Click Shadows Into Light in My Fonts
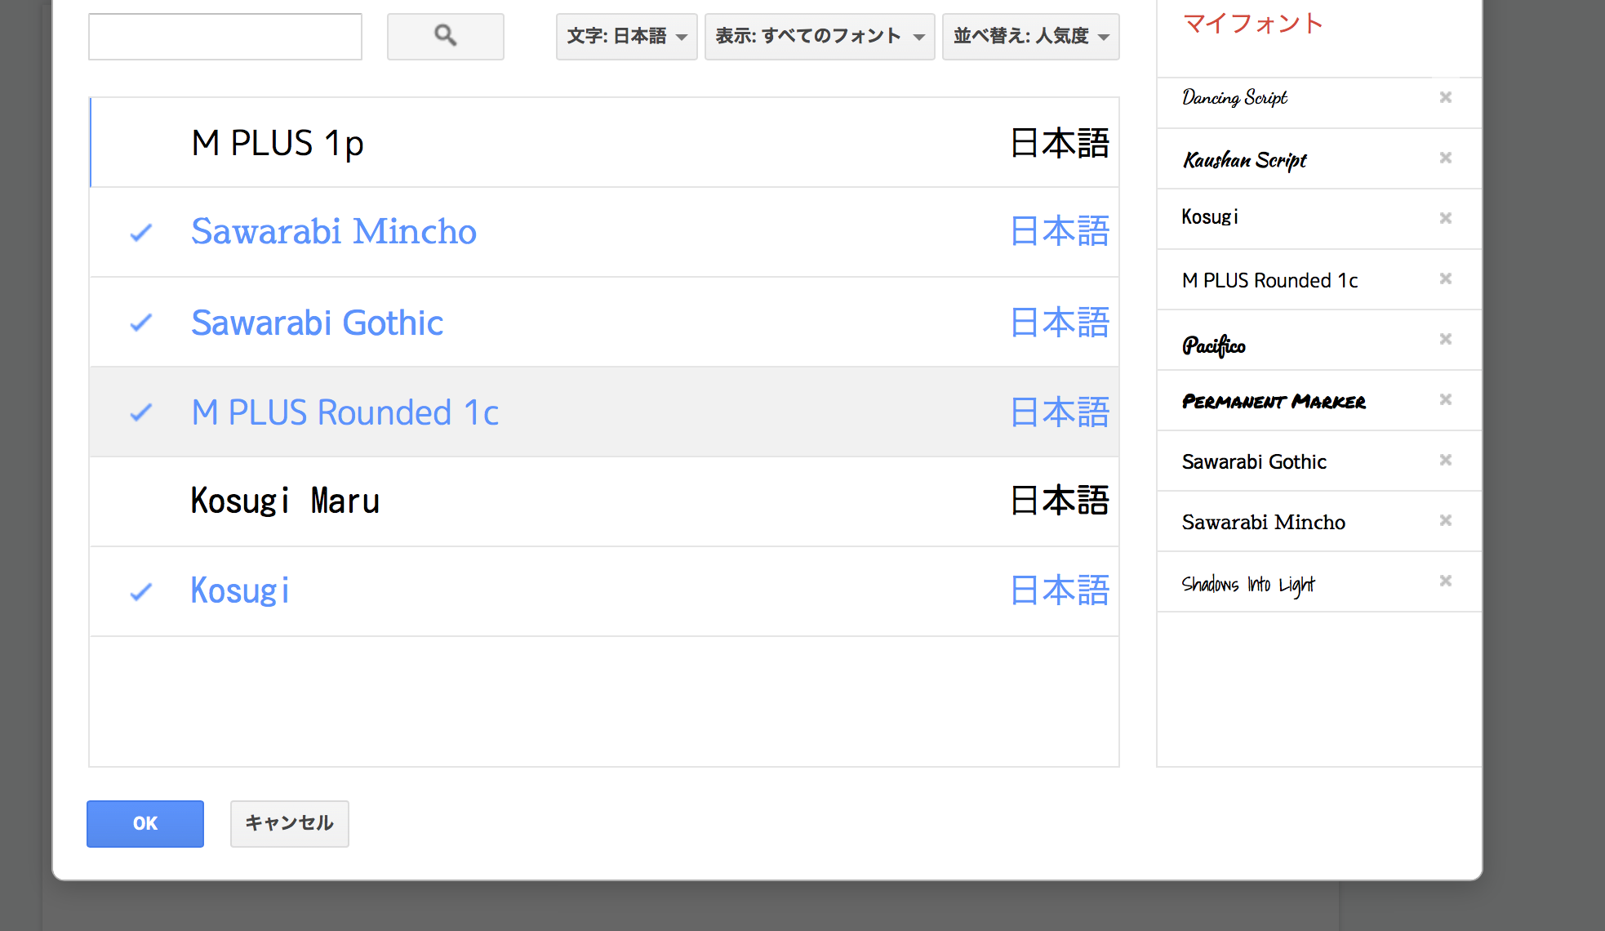The width and height of the screenshot is (1605, 931). click(1248, 584)
